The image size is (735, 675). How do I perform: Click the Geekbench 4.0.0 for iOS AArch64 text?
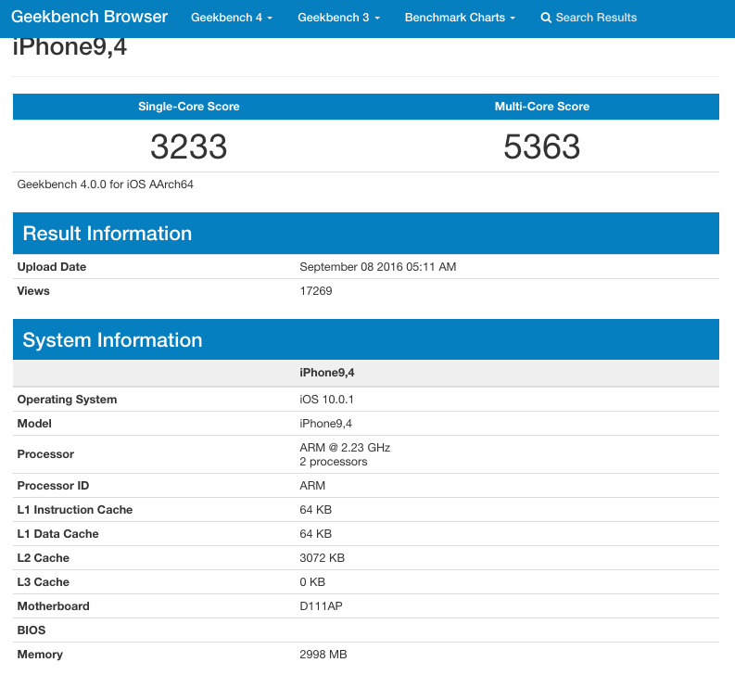[x=106, y=185]
